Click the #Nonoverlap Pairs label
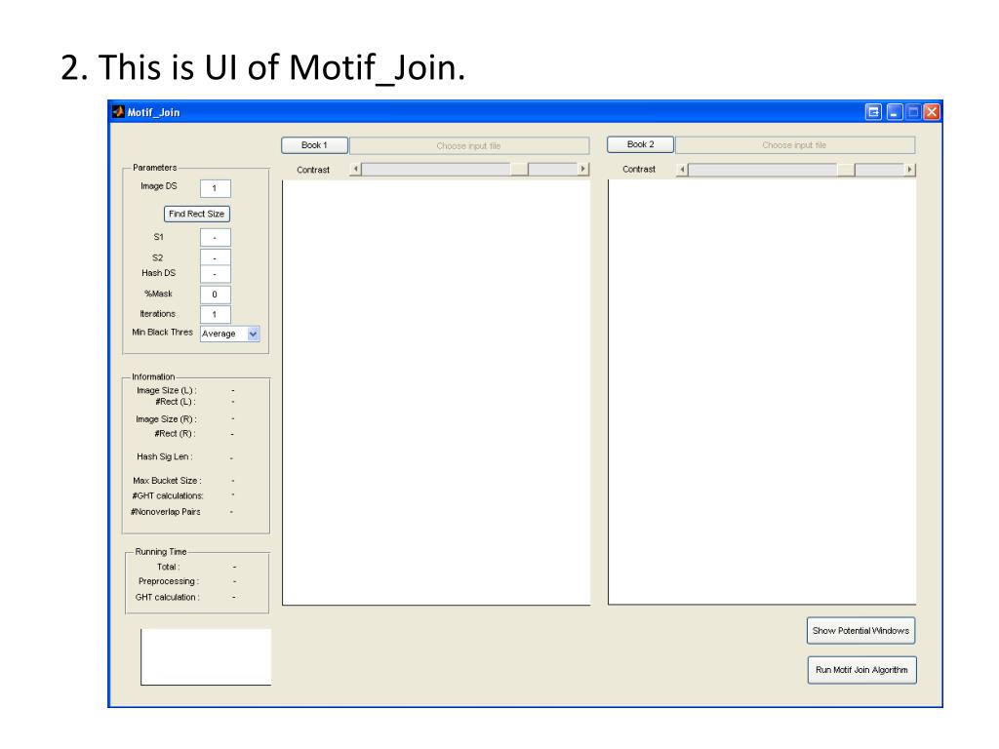Screen dimensions: 999x749 (x=166, y=512)
